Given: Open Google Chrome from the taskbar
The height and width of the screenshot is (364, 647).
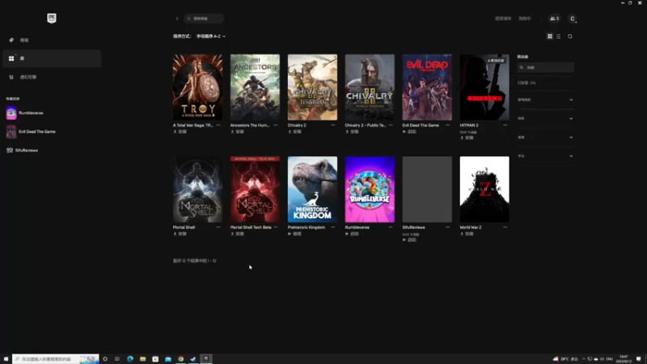Looking at the screenshot, I should pos(180,359).
